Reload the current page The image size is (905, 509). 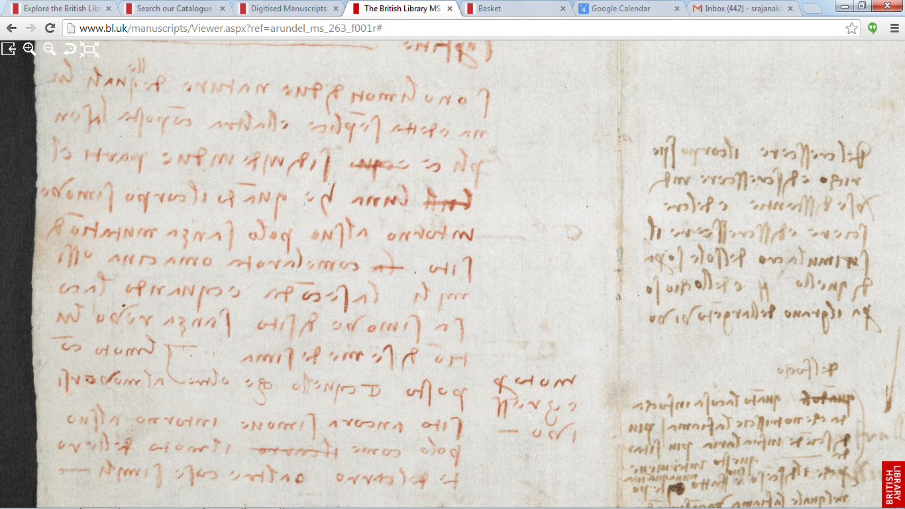pyautogui.click(x=50, y=28)
